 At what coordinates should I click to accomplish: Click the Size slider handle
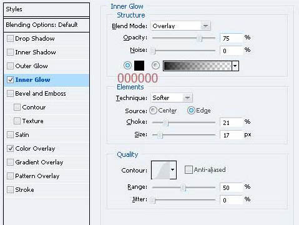coord(160,136)
